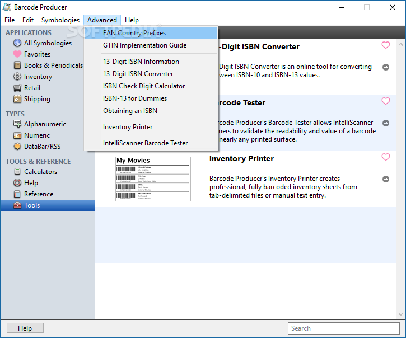This screenshot has height=338, width=406.
Task: Choose 13-Digit ISBN Information menu entry
Action: pyautogui.click(x=151, y=62)
